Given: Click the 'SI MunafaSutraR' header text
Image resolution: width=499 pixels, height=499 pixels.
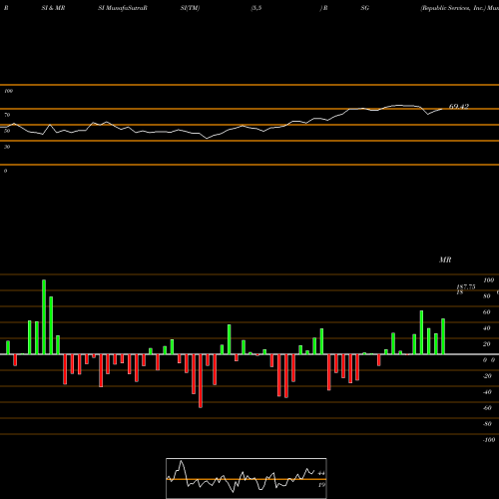Looking at the screenshot, I should pos(123,8).
